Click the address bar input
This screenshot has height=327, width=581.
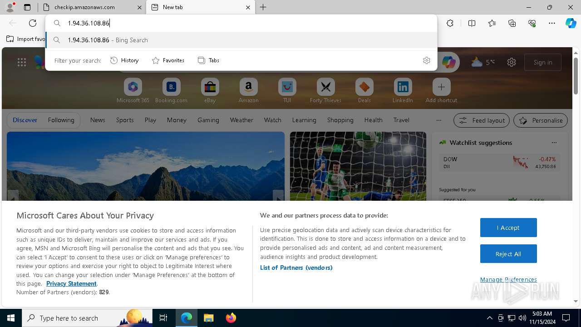click(241, 23)
